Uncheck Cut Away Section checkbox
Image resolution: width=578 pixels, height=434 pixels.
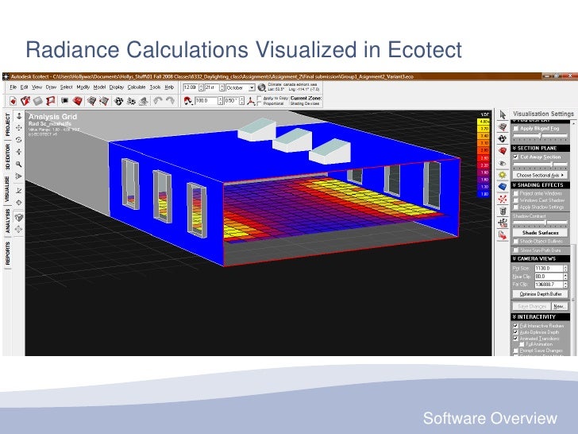(x=516, y=157)
